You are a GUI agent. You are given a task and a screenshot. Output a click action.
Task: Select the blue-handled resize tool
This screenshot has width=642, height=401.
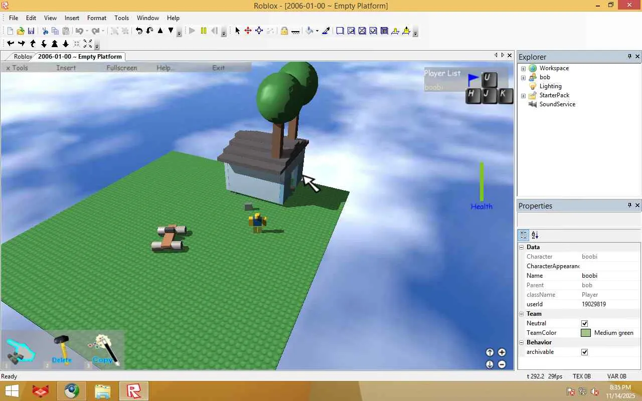coord(259,31)
